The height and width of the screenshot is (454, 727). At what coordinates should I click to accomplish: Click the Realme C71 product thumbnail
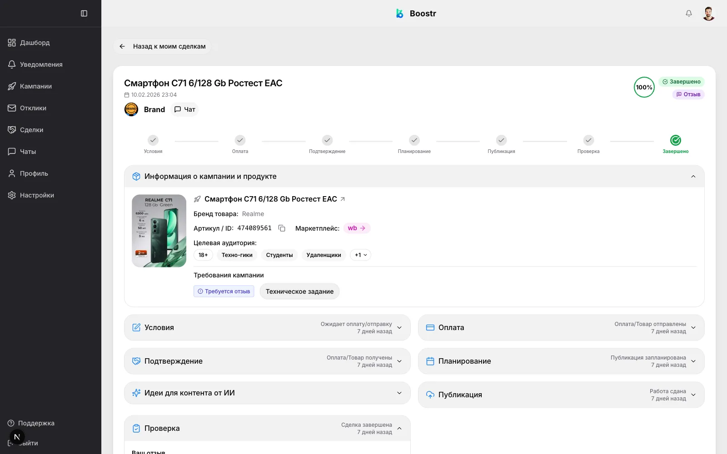pos(159,231)
